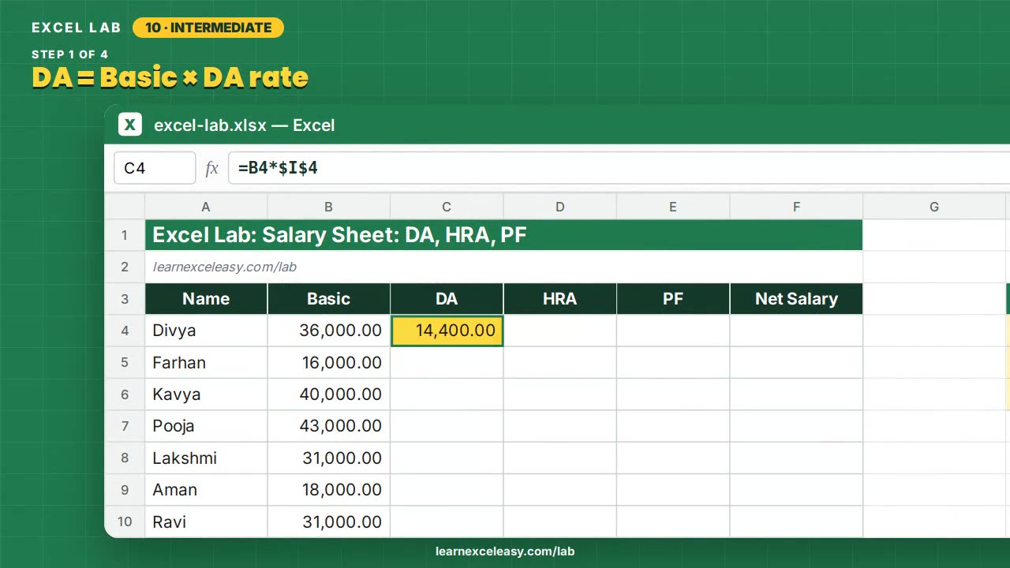Click the cell containing 'Farhan'
Viewport: 1010px width, 568px height.
[x=206, y=363]
